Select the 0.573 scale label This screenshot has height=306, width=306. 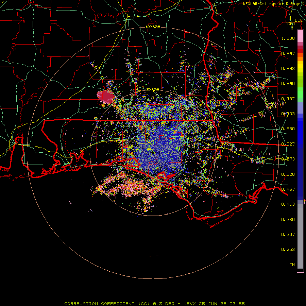coord(288,159)
